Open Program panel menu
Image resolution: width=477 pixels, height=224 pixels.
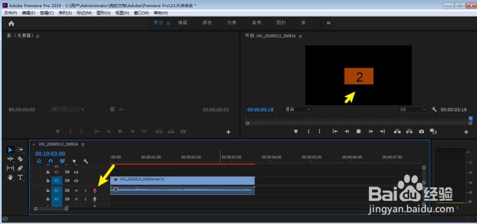[301, 36]
